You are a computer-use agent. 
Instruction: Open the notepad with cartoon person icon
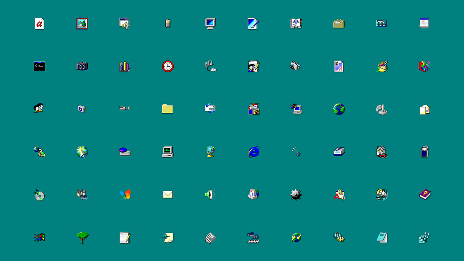(253, 66)
